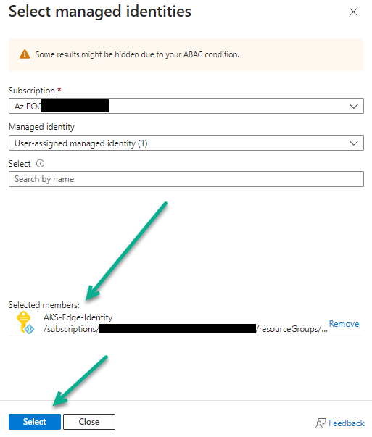Click the Feedback person icon
The height and width of the screenshot is (437, 372).
tap(321, 423)
